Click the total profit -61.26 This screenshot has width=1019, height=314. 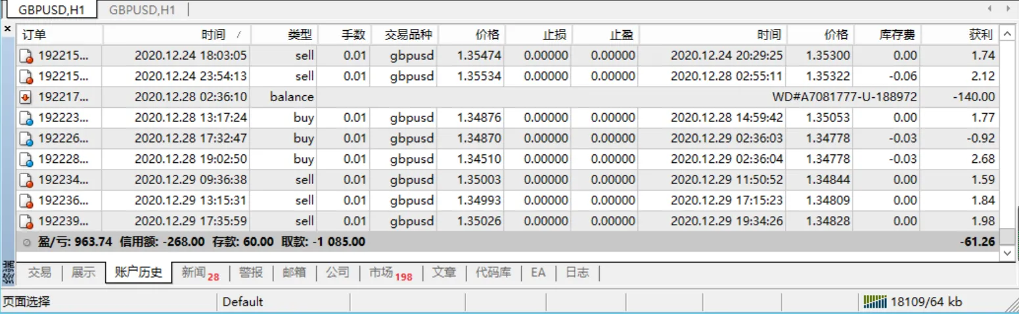pos(978,242)
